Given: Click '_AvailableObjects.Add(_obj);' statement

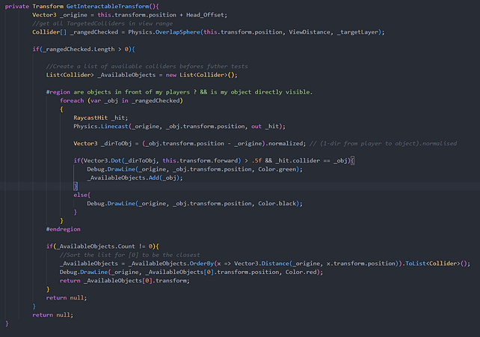Looking at the screenshot, I should pyautogui.click(x=135, y=178).
